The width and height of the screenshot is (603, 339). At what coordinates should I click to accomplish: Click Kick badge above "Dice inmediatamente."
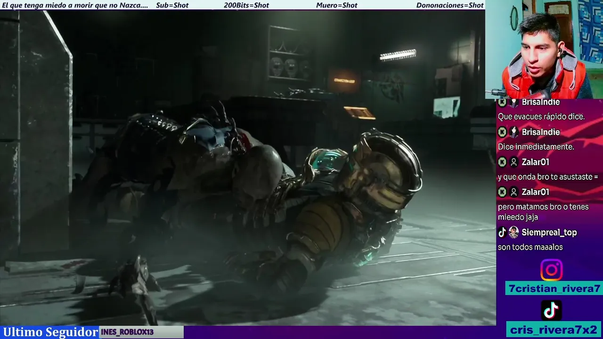502,132
